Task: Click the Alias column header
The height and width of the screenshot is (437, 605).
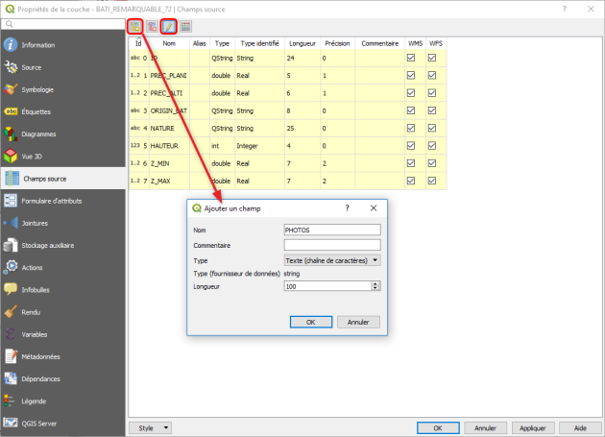Action: (200, 43)
